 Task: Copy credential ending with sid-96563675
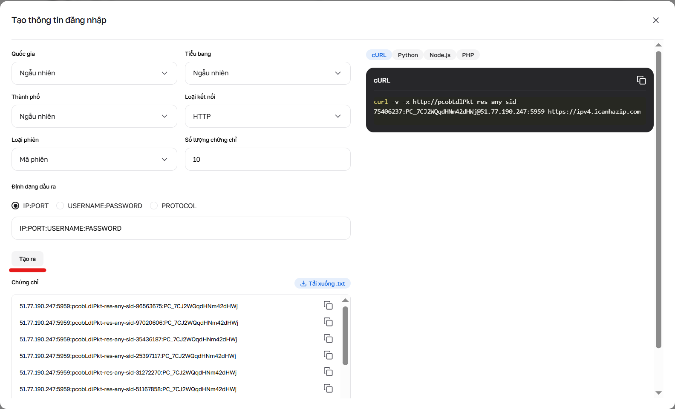pyautogui.click(x=328, y=306)
